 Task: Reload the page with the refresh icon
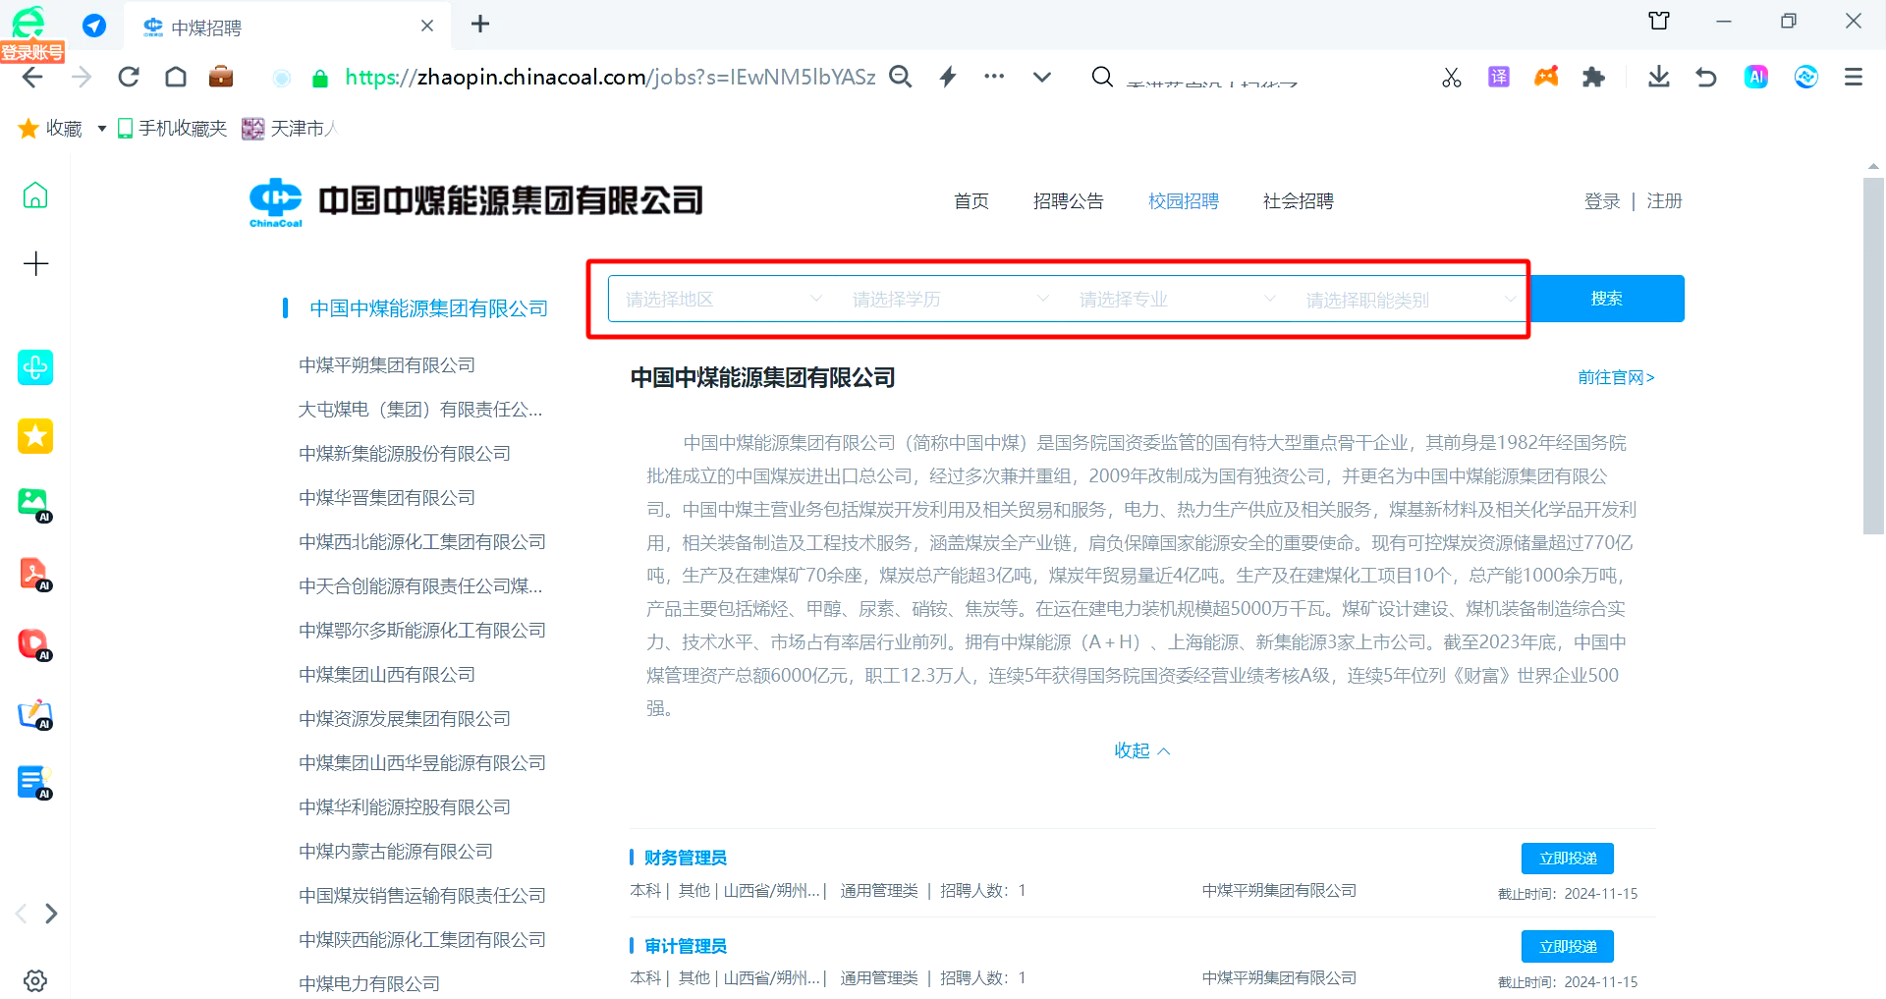click(129, 77)
